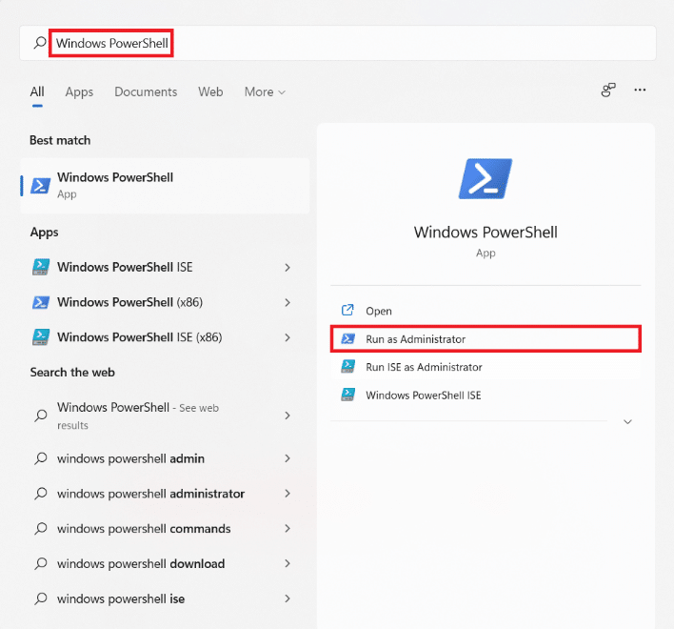674x629 pixels.
Task: Expand more actions chevron in right pane
Action: click(x=627, y=421)
